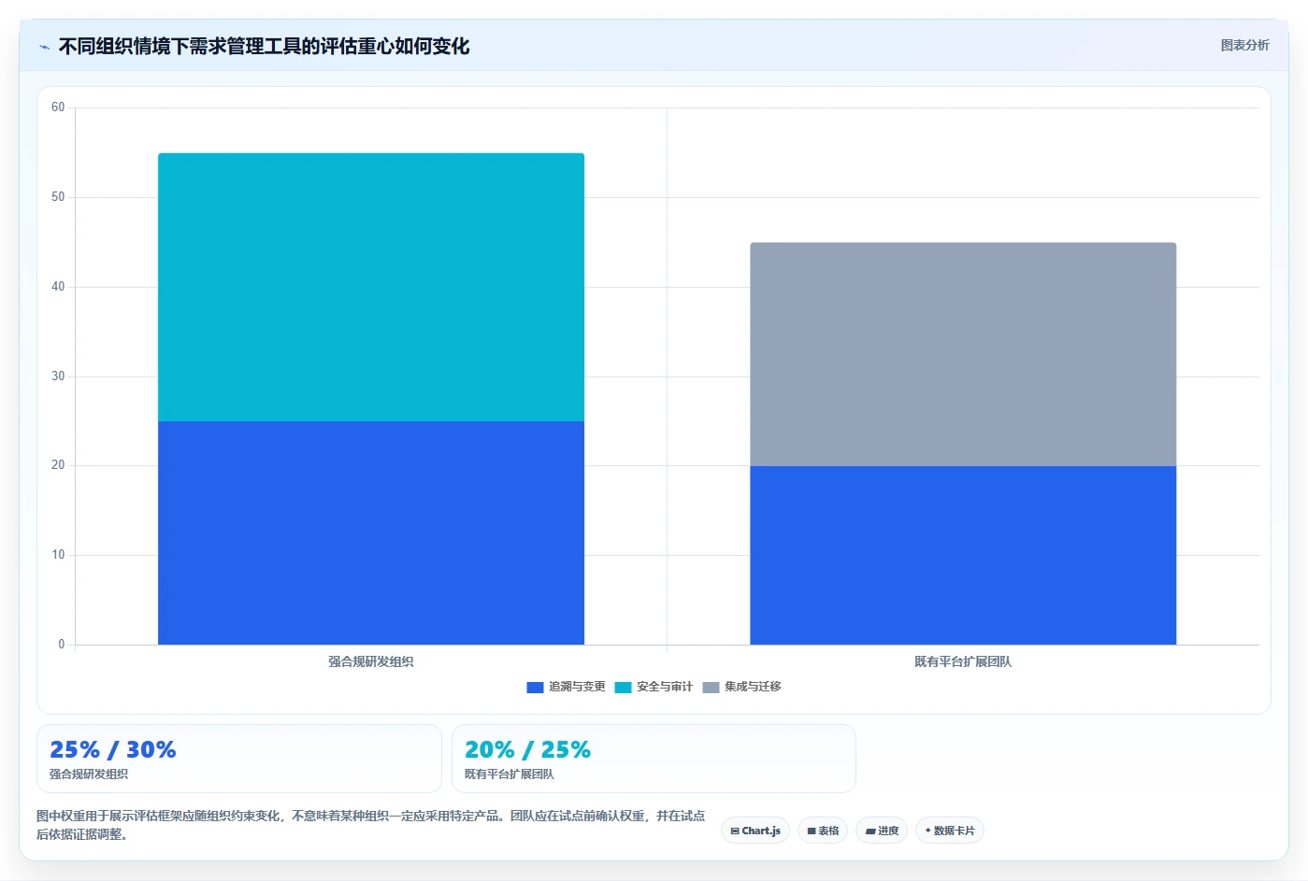1308x881 pixels.
Task: Click the cyan 安全与审计 bar segment for 强合规研发组织
Action: point(371,287)
